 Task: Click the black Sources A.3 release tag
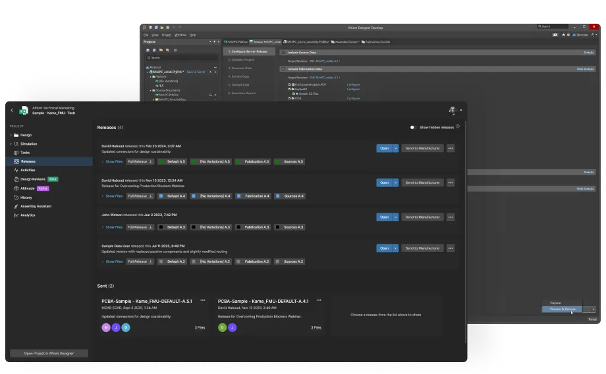pyautogui.click(x=289, y=227)
